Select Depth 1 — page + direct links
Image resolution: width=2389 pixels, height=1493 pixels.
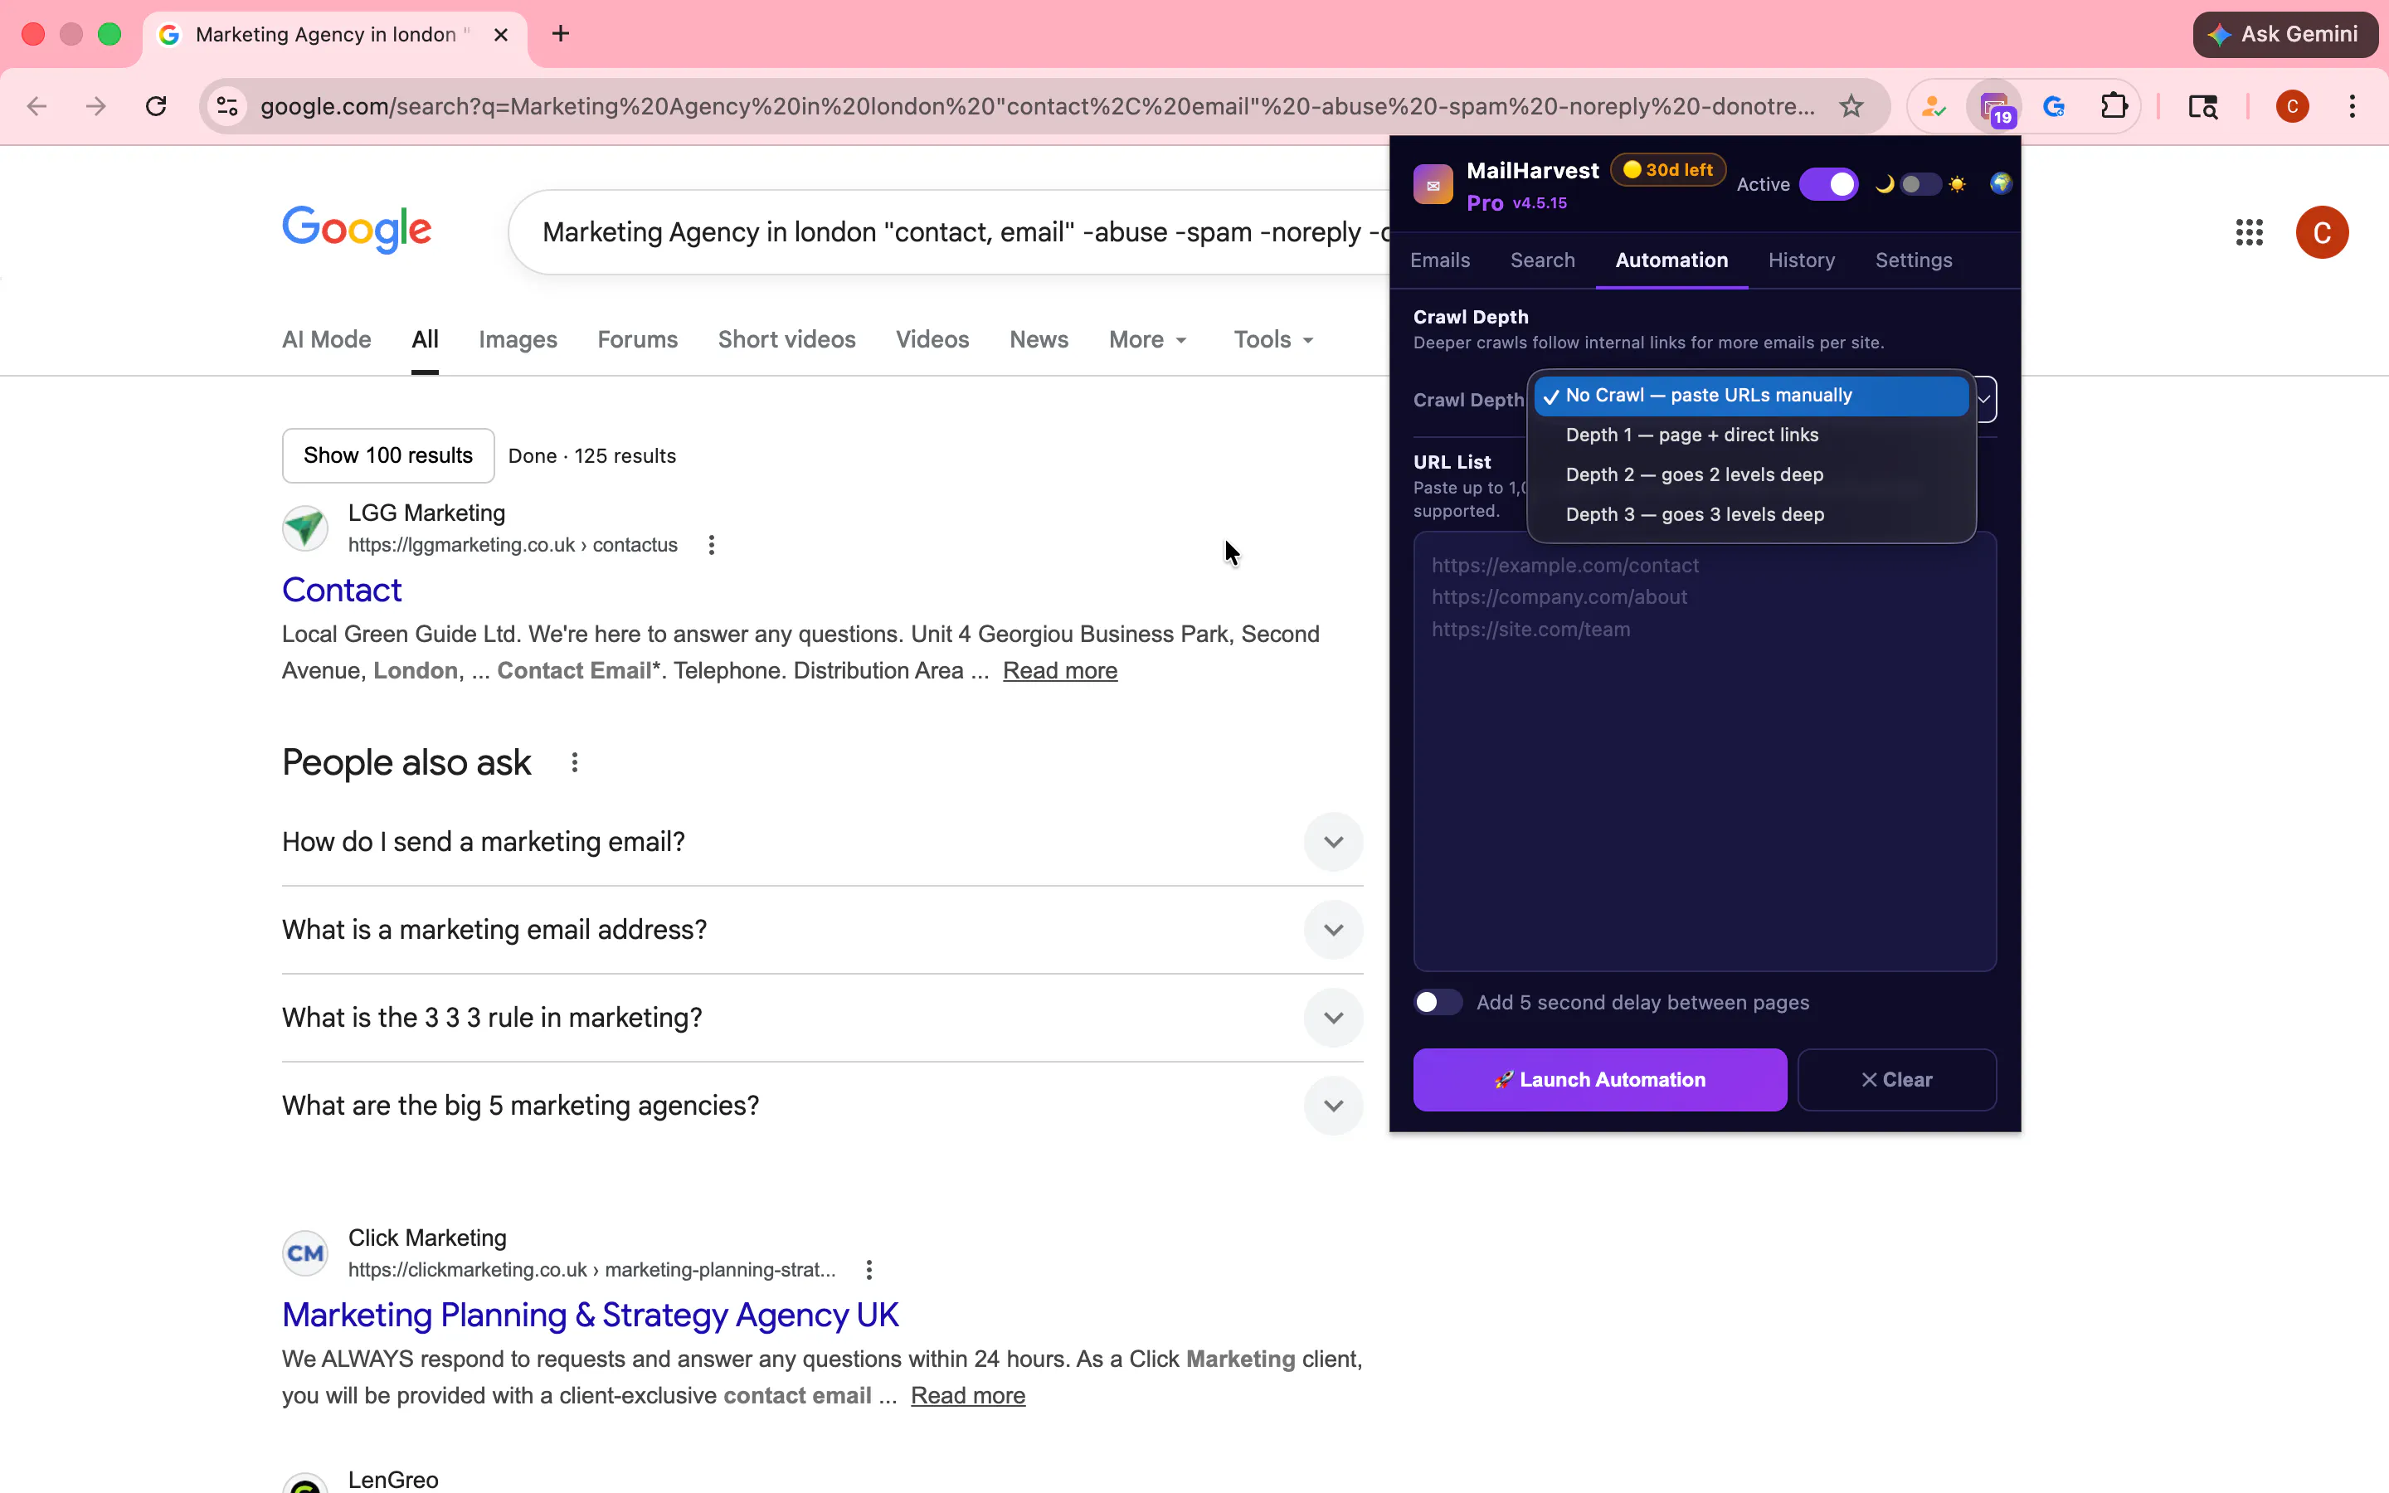click(1751, 435)
